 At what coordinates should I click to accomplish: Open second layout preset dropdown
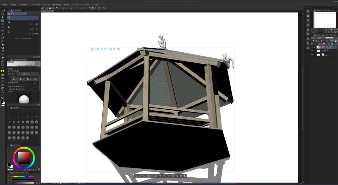21,79
